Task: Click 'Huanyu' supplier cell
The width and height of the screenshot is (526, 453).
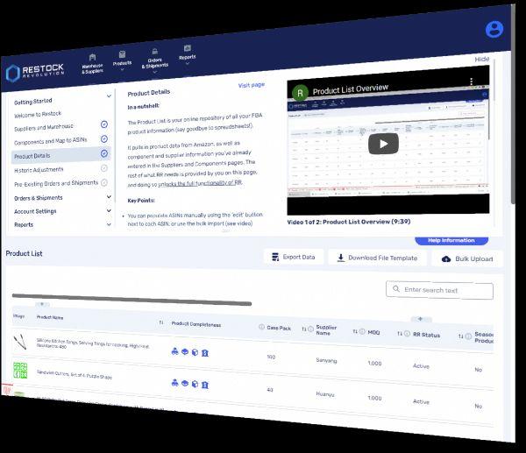Action: pos(324,394)
